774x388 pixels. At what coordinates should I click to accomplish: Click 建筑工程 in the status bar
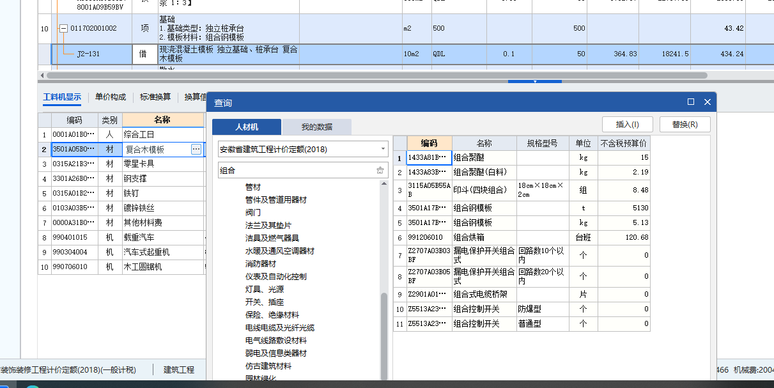point(180,369)
